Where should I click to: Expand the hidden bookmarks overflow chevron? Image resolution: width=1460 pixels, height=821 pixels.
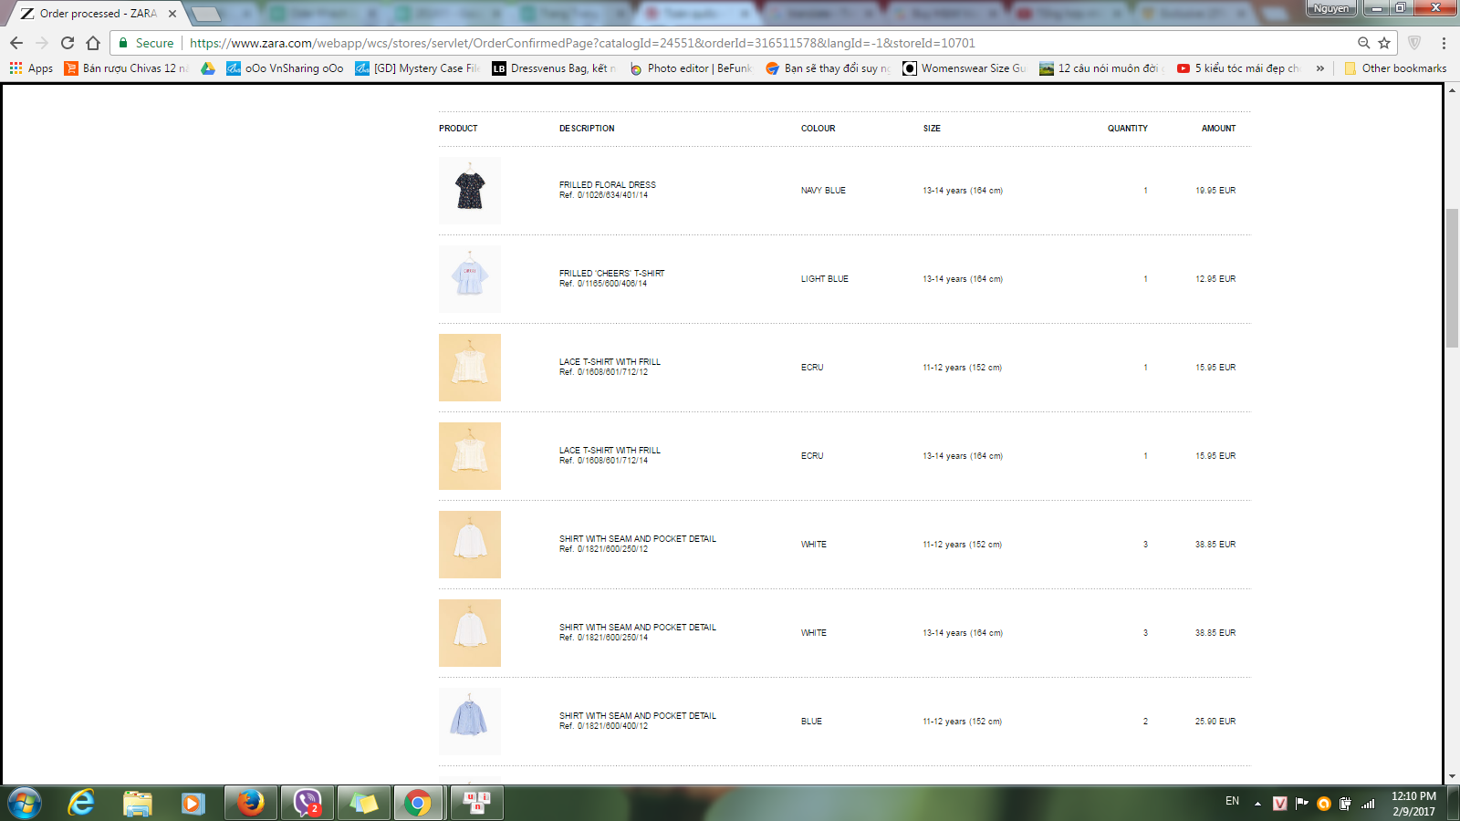[x=1319, y=68]
